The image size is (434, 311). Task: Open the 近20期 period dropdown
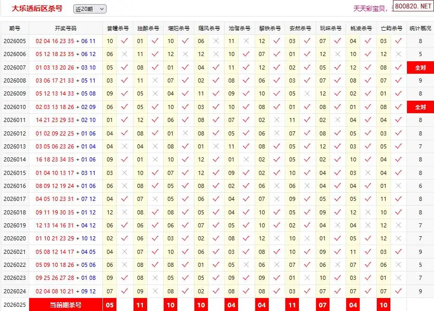(x=89, y=9)
